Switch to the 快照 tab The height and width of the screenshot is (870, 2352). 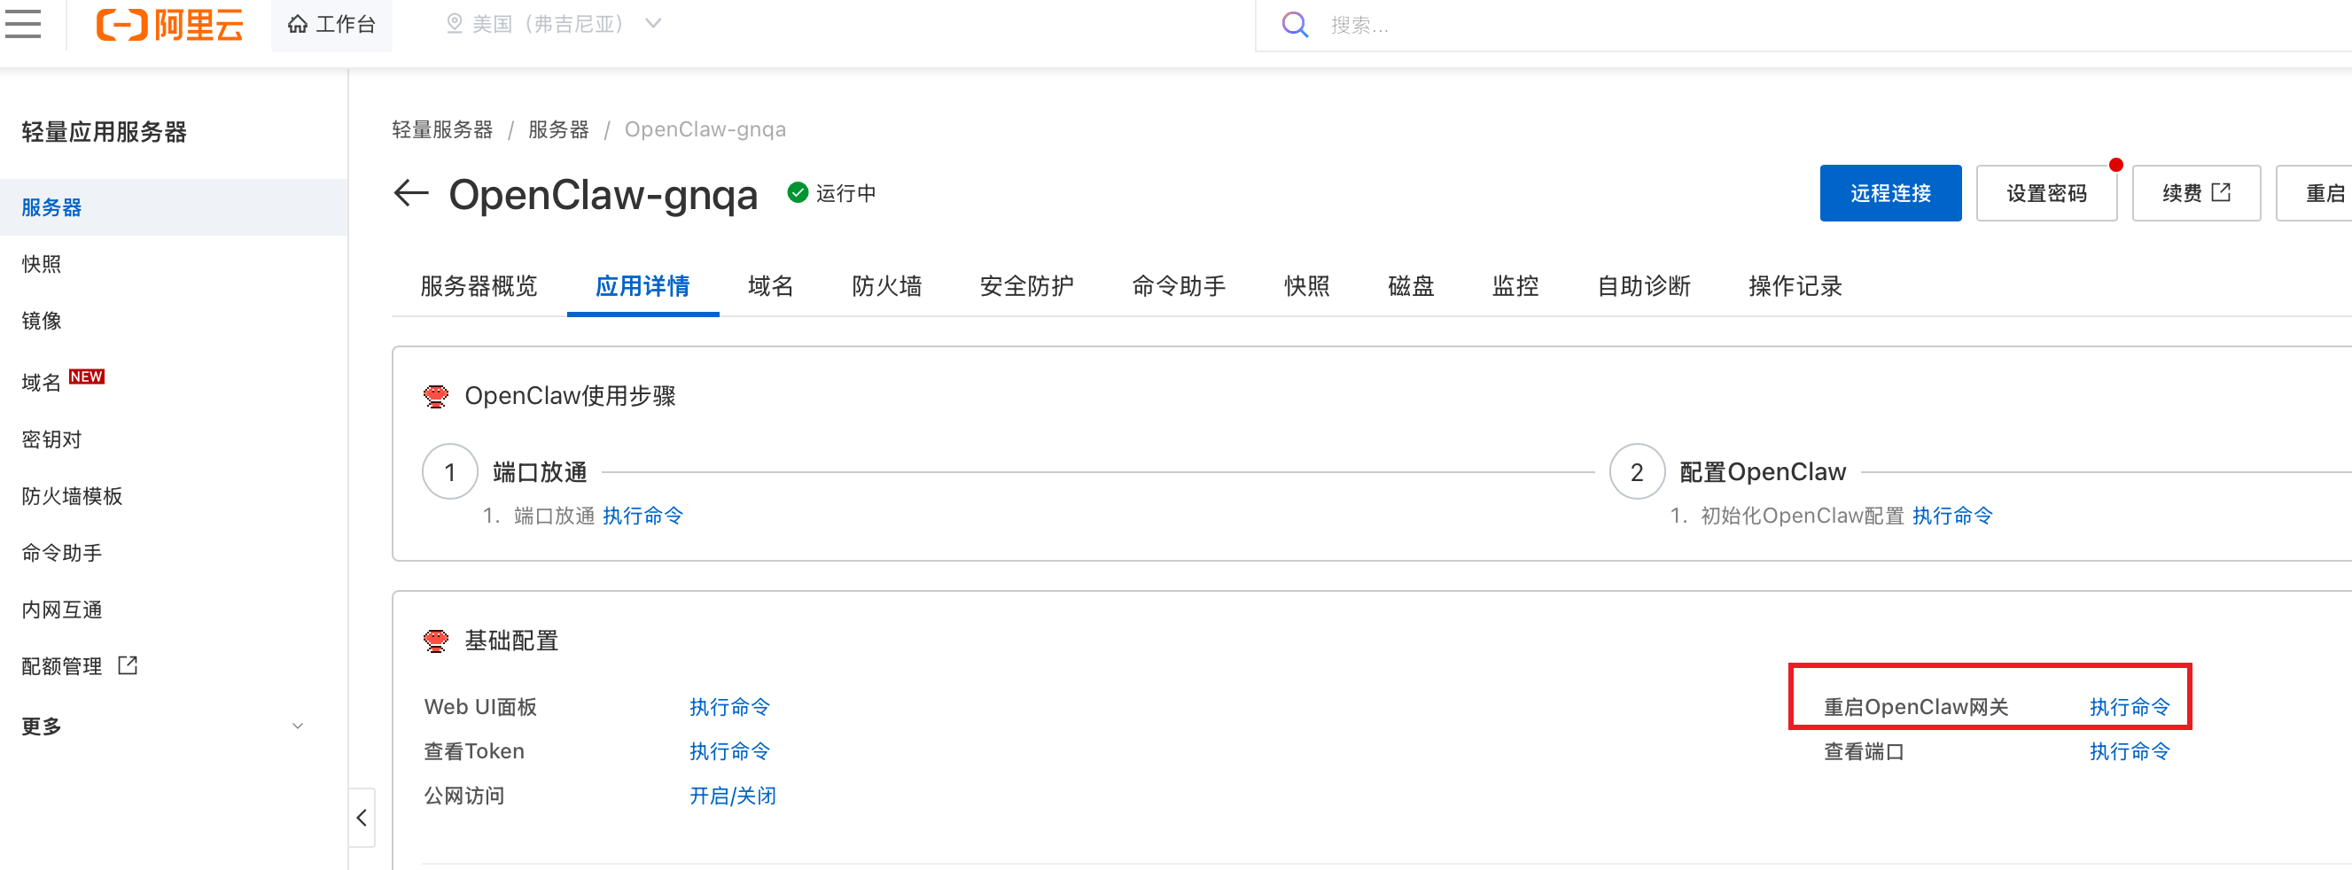[x=1306, y=286]
